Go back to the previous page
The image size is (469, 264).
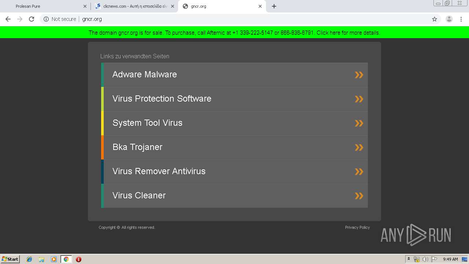(8, 19)
